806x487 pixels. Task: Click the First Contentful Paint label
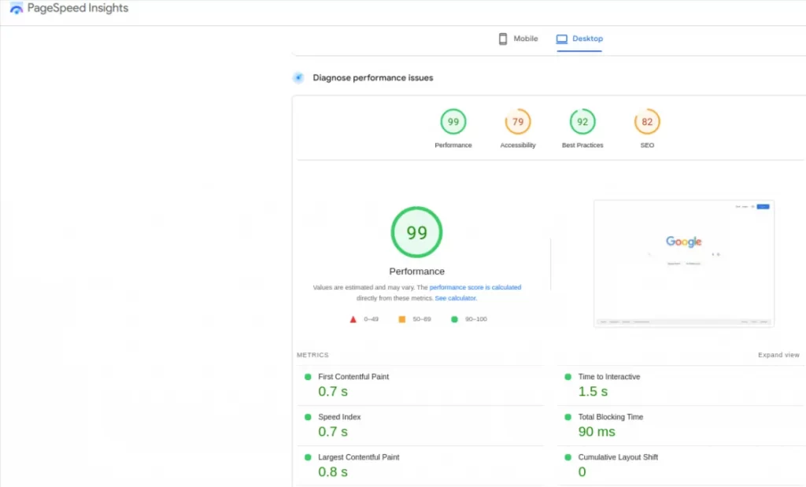tap(353, 377)
